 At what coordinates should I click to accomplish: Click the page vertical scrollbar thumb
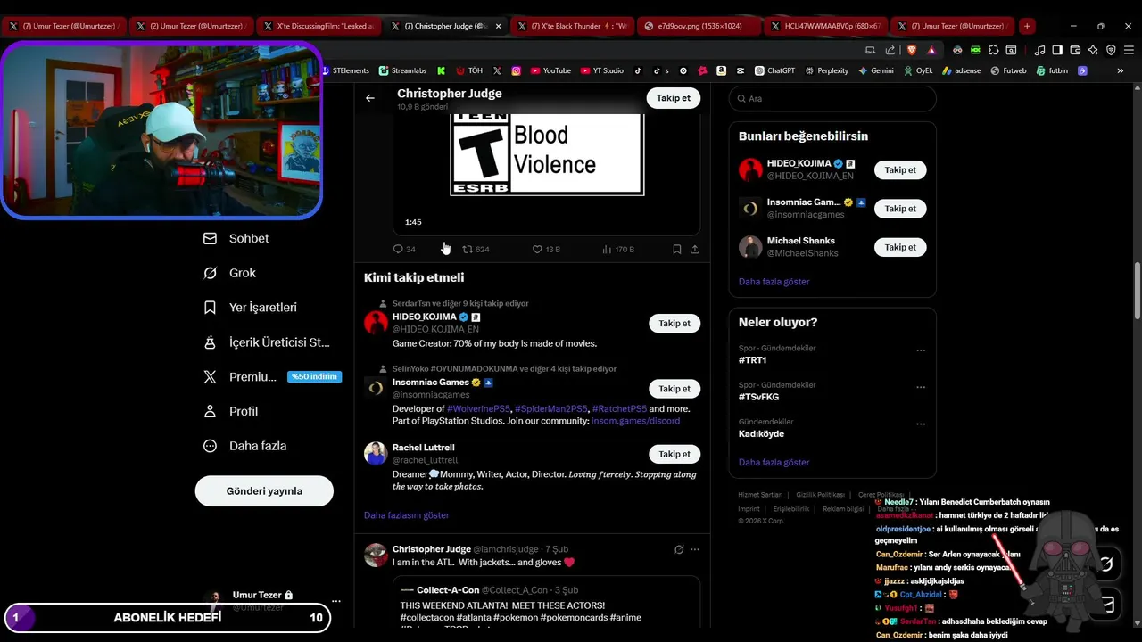[x=1137, y=291]
